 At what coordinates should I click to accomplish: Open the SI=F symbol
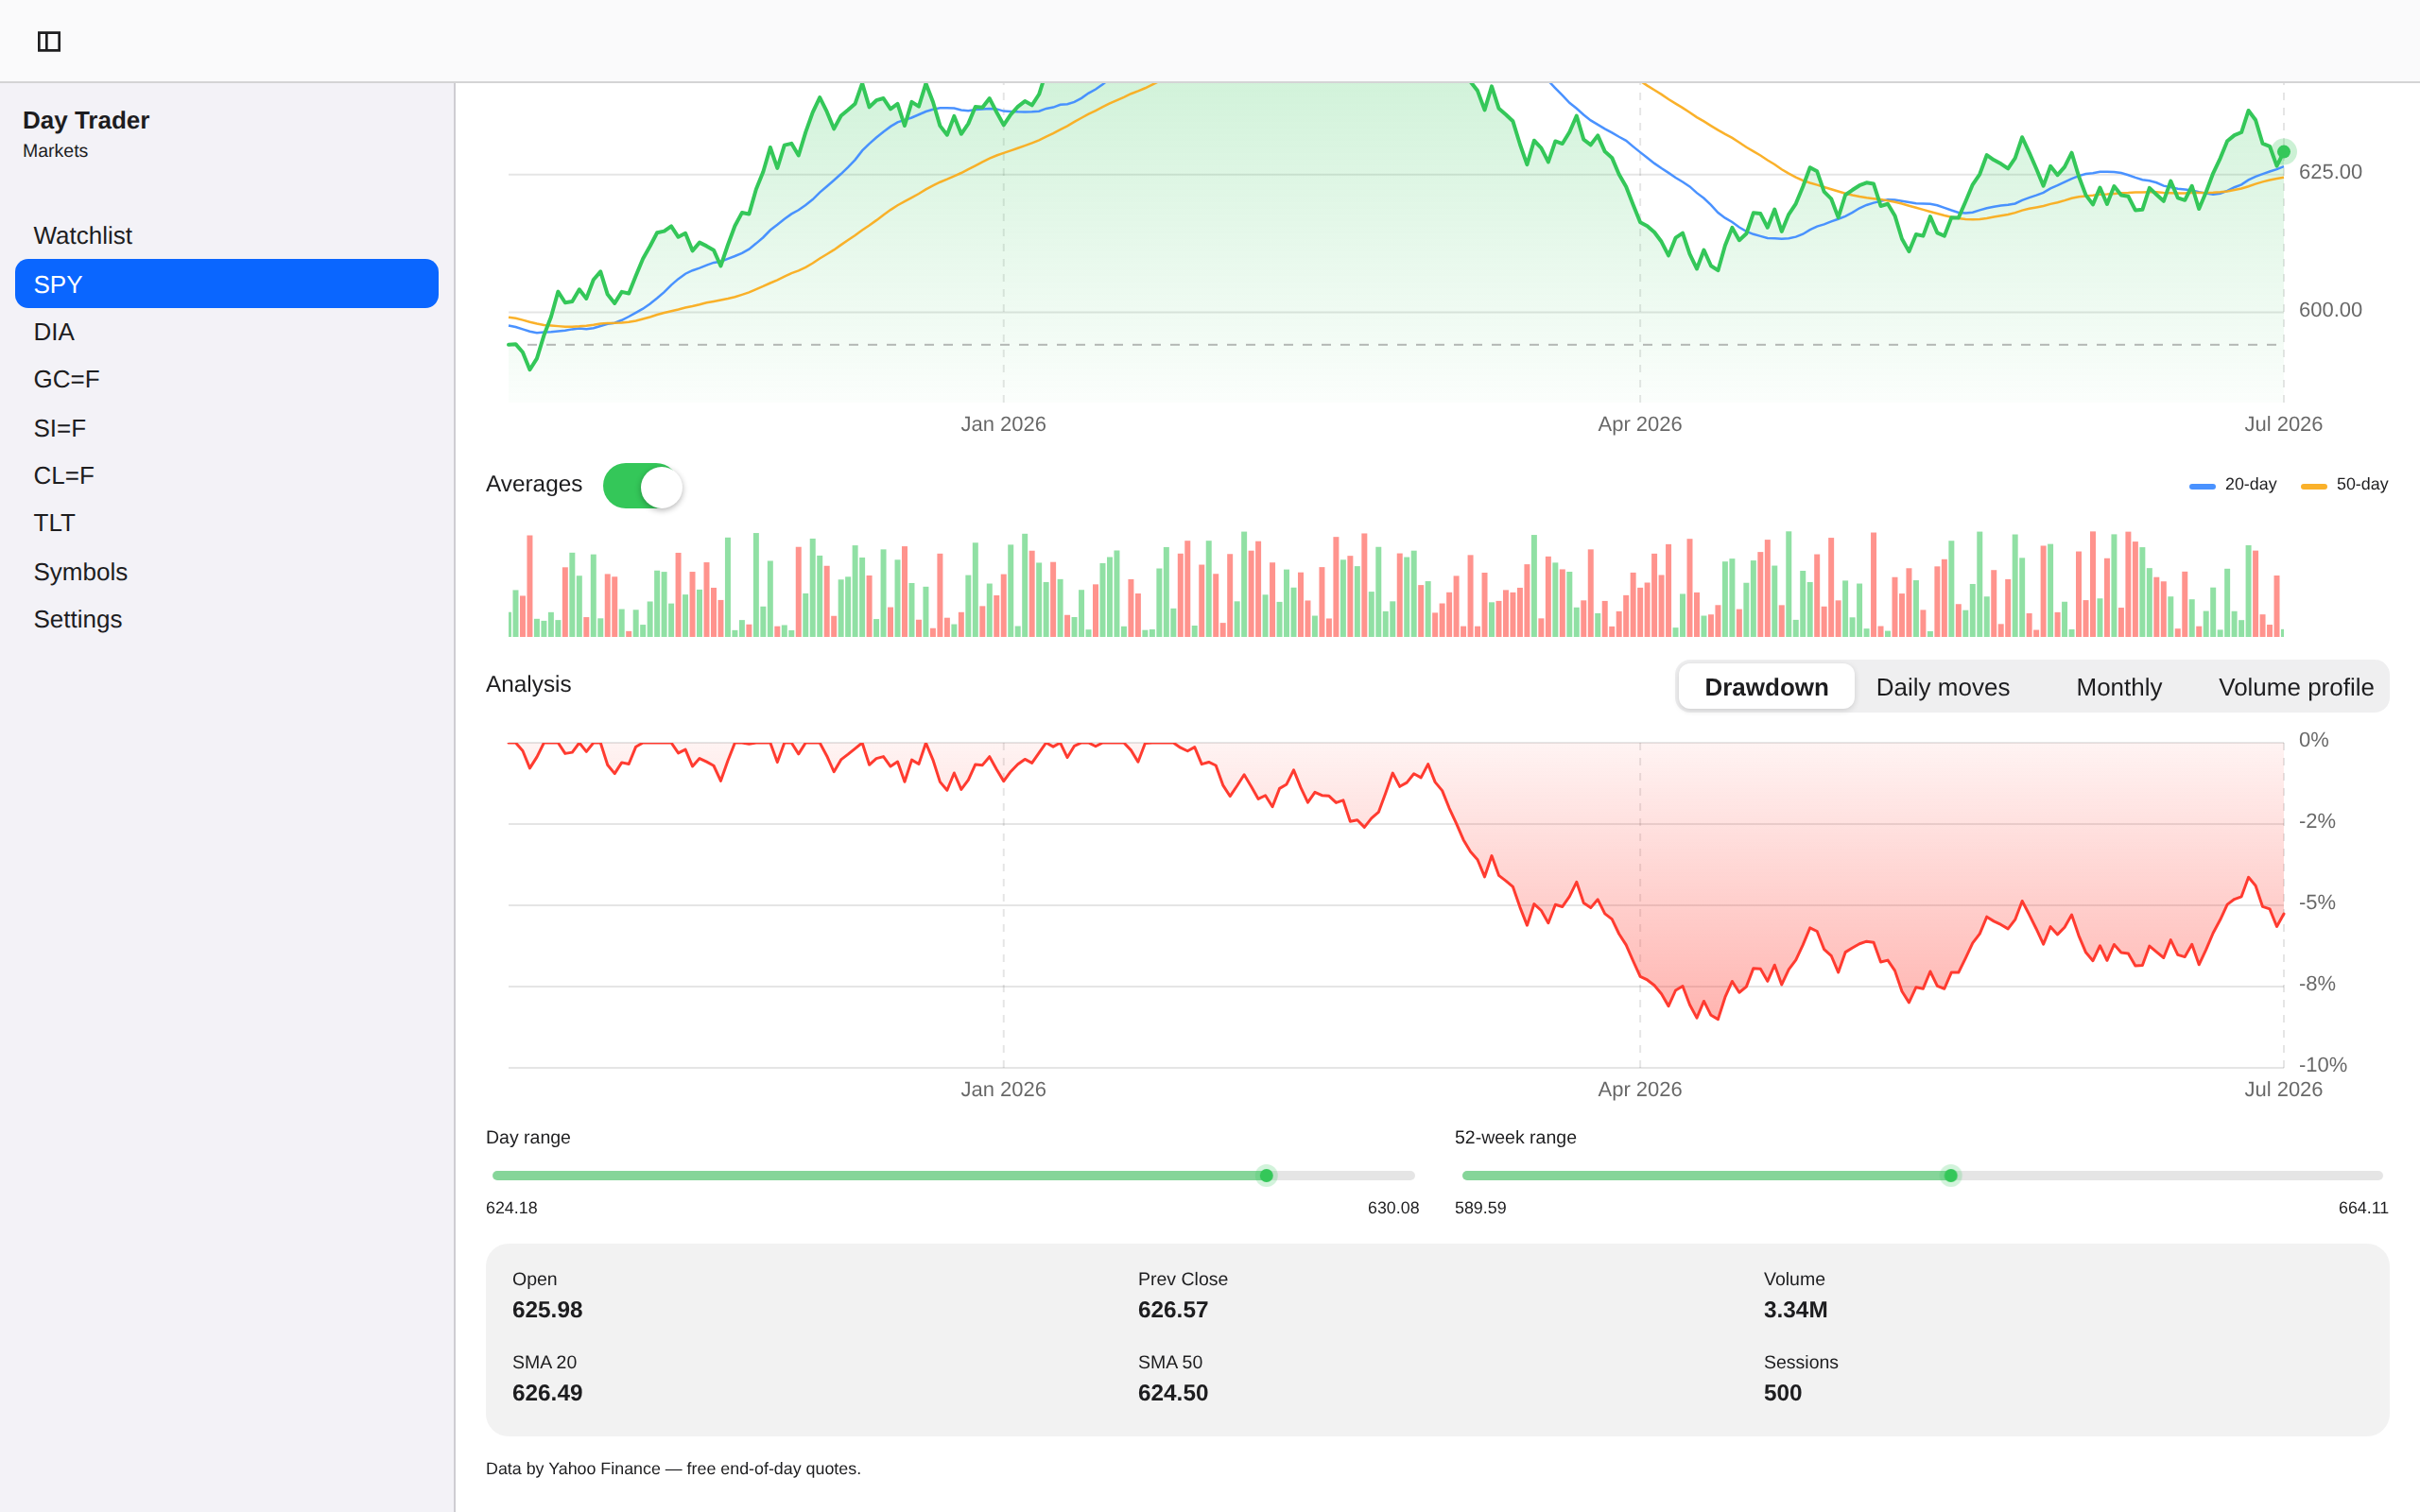pyautogui.click(x=227, y=428)
